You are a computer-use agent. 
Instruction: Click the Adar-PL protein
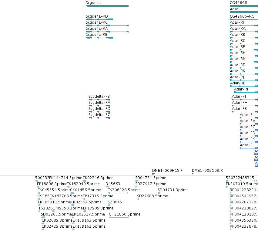pyautogui.click(x=247, y=145)
